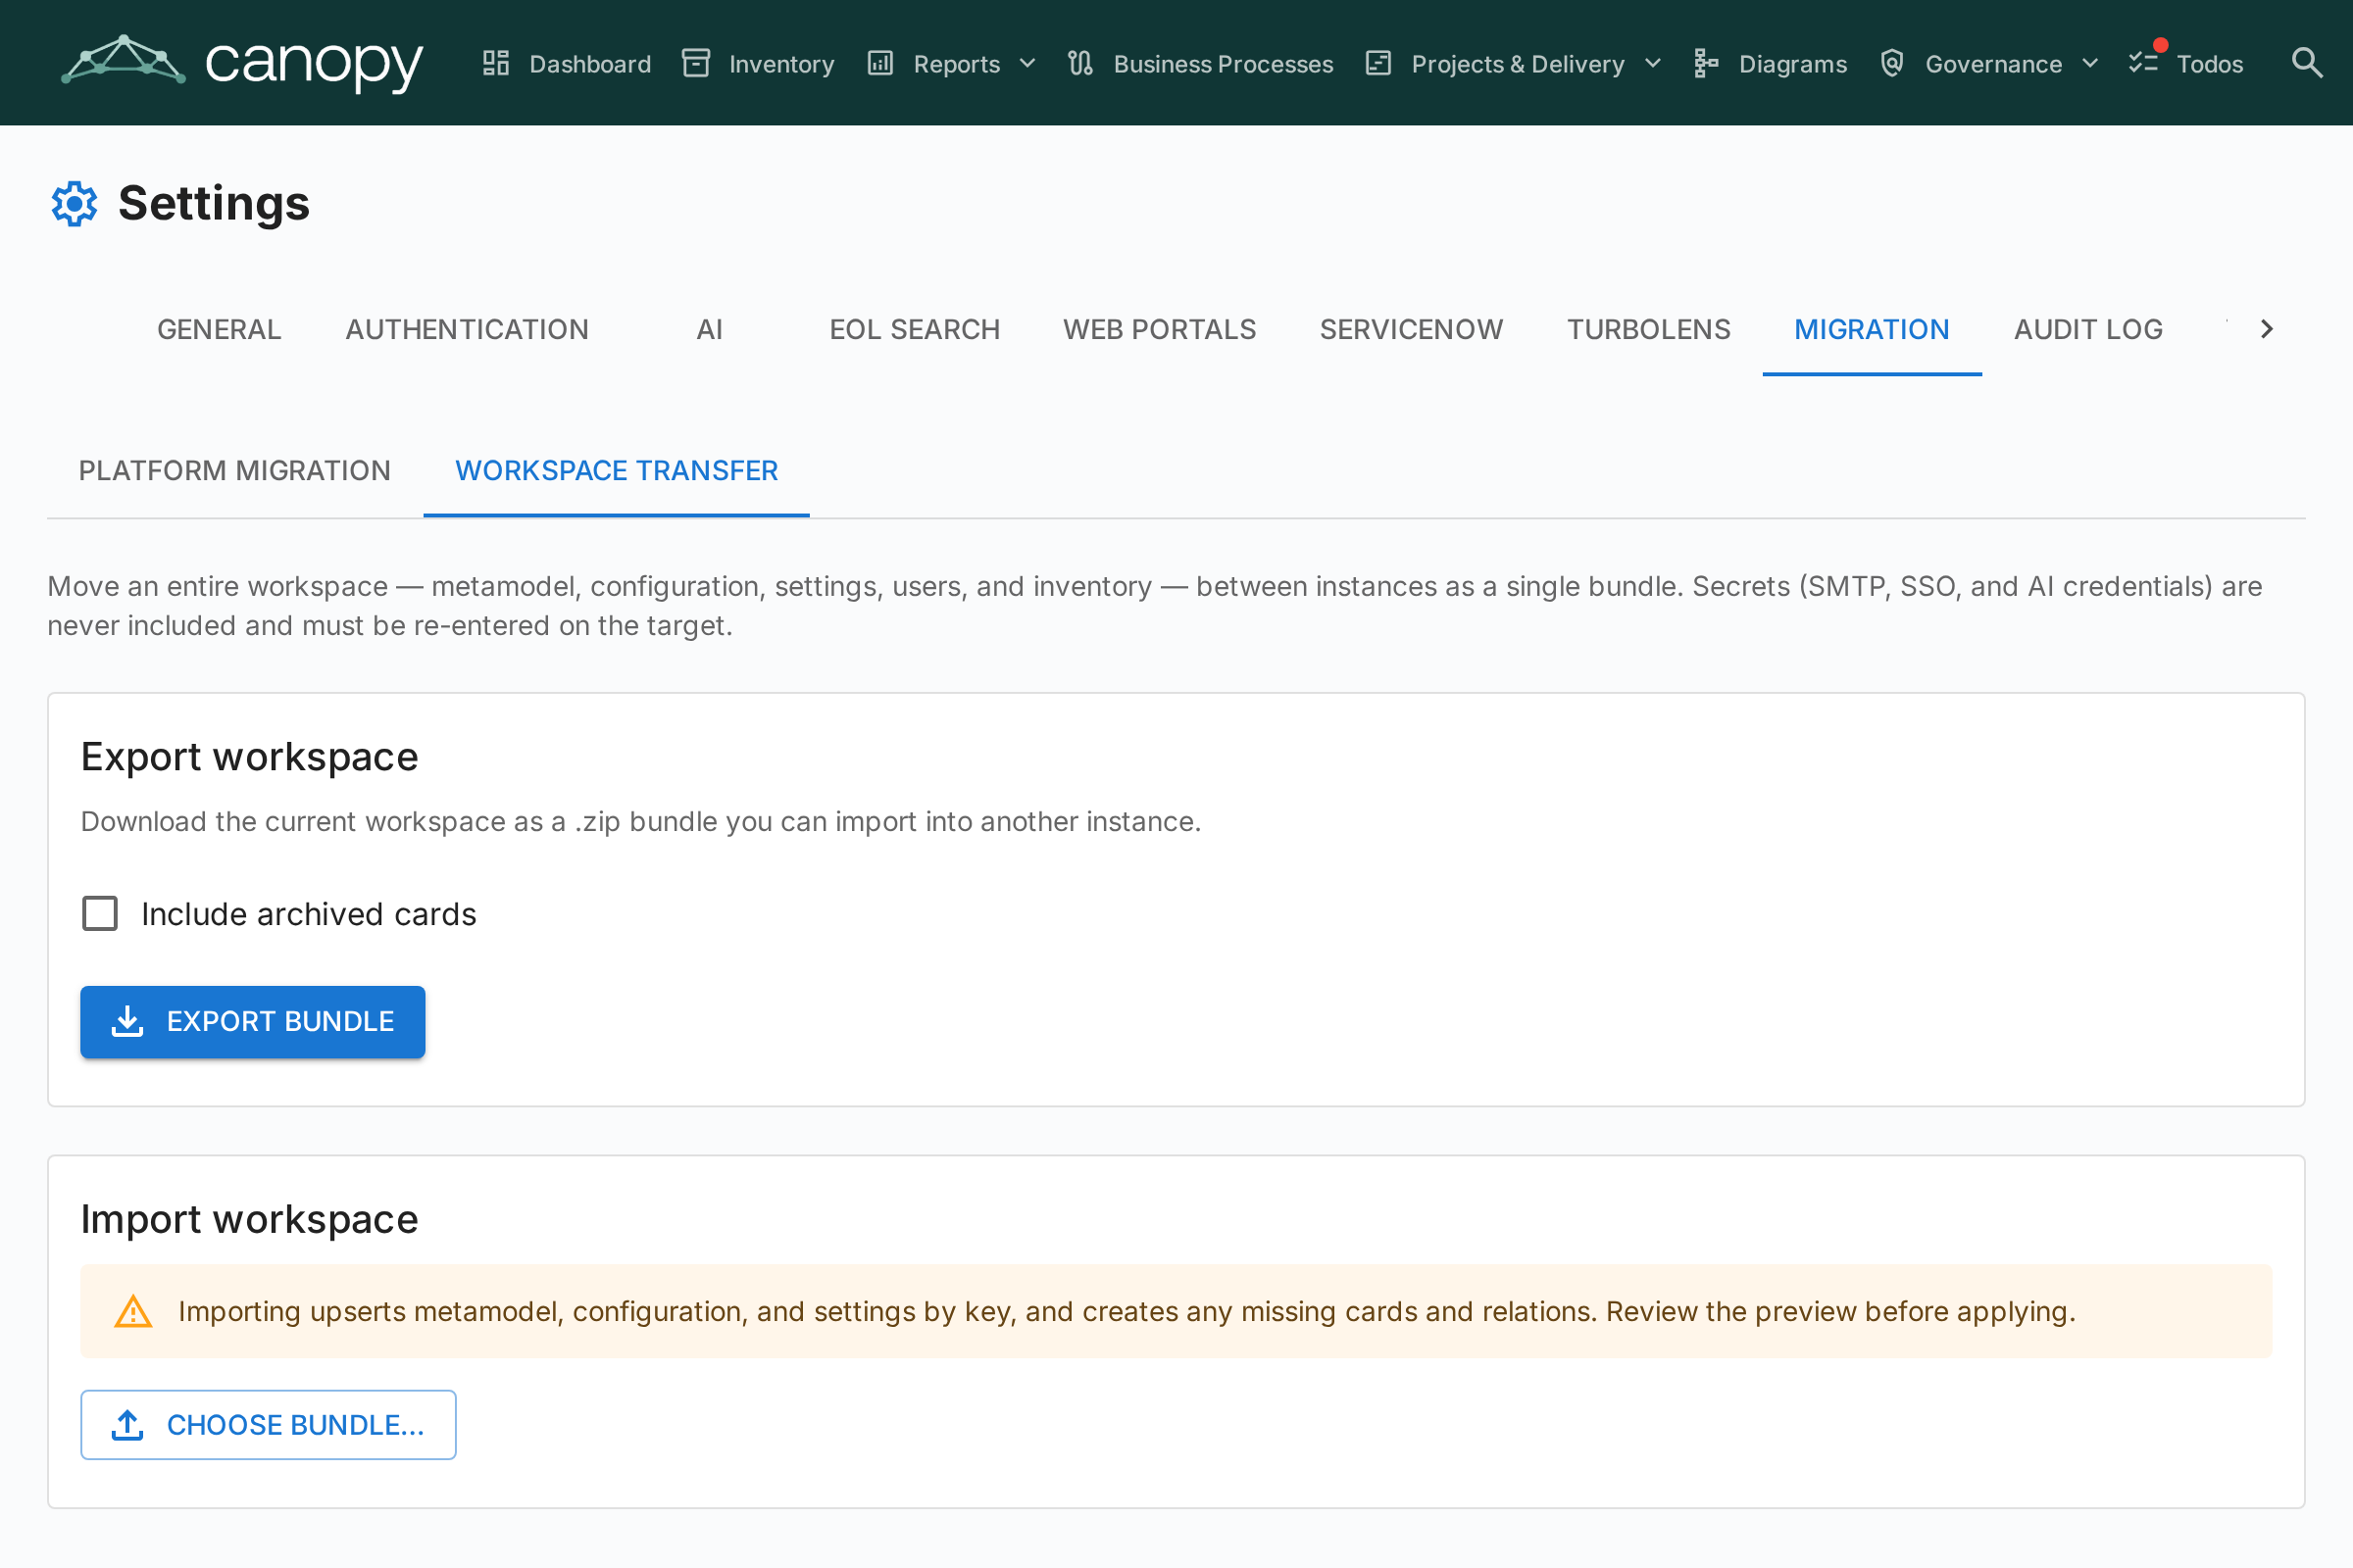This screenshot has height=1568, width=2353.
Task: Expand the Reports dropdown chevron
Action: 1027,63
